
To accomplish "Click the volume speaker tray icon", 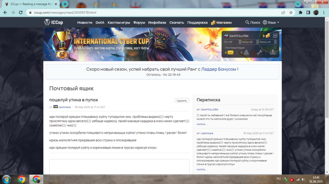I will point(303,179).
